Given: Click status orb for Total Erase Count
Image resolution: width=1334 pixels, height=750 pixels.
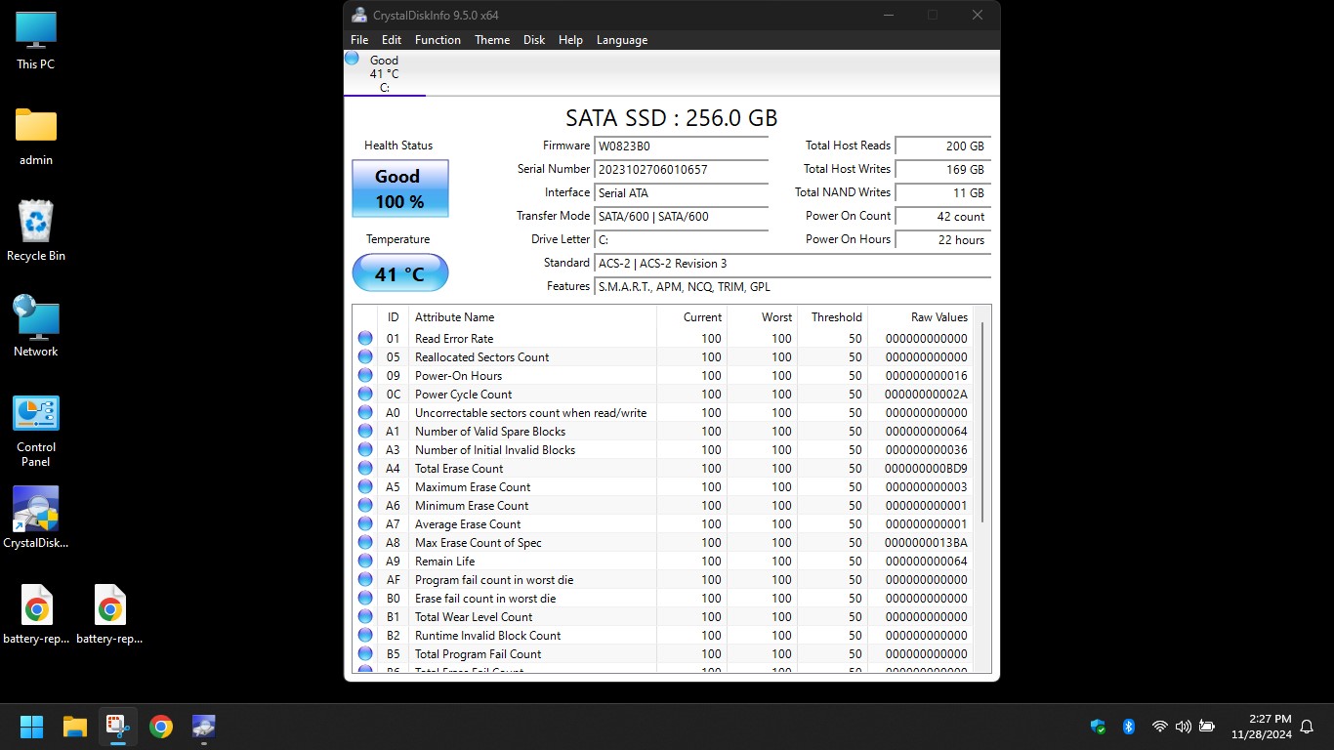Looking at the screenshot, I should tap(365, 468).
